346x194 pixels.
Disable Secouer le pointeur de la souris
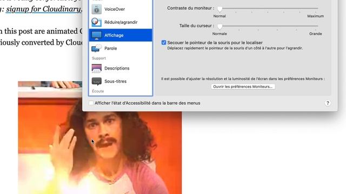[x=164, y=43]
